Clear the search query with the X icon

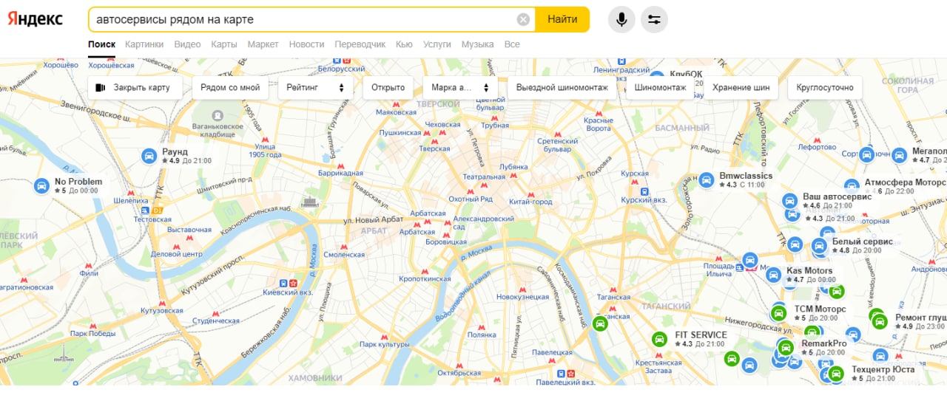[x=523, y=19]
